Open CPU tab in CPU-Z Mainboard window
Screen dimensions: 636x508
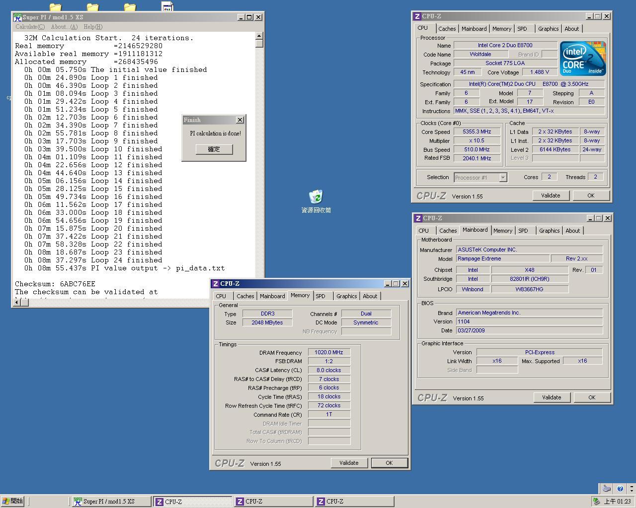pos(423,231)
